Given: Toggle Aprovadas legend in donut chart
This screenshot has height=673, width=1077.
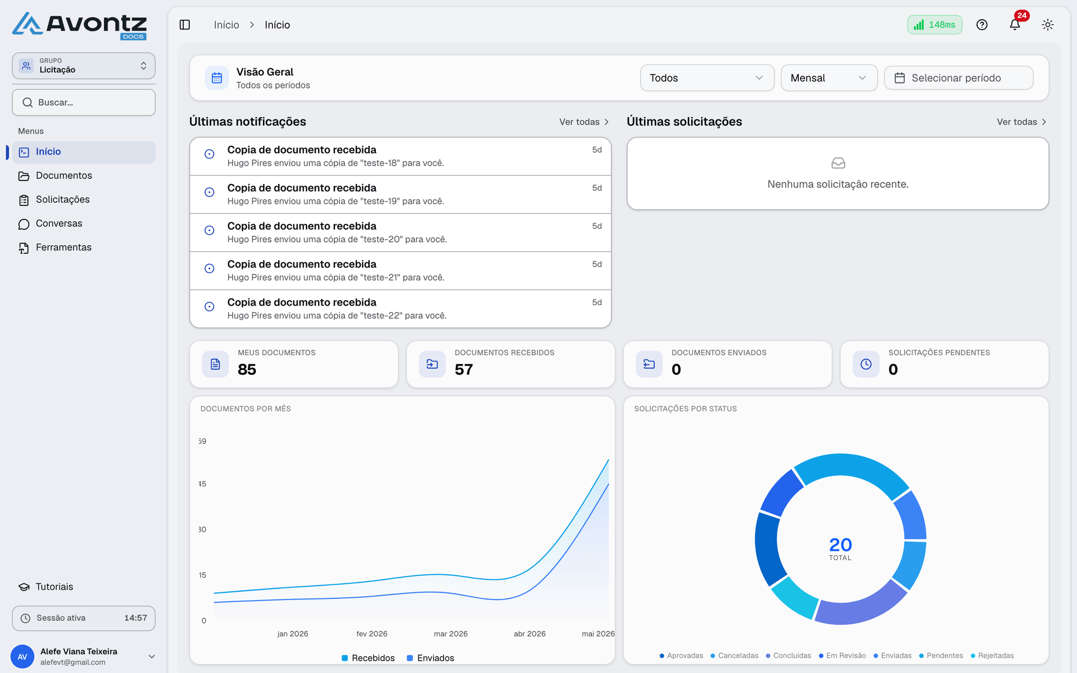Looking at the screenshot, I should [681, 656].
